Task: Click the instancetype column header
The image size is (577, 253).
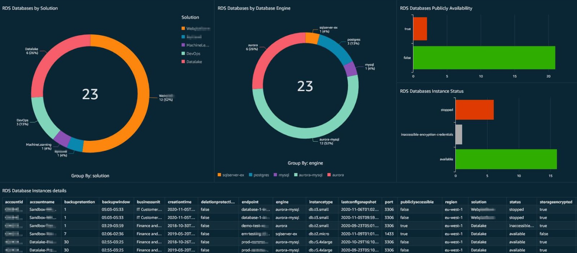Action: tap(321, 202)
